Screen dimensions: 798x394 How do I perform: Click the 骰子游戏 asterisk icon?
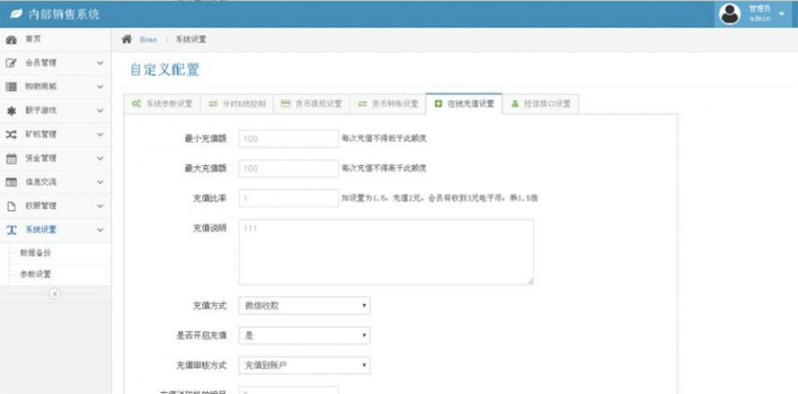[x=11, y=110]
